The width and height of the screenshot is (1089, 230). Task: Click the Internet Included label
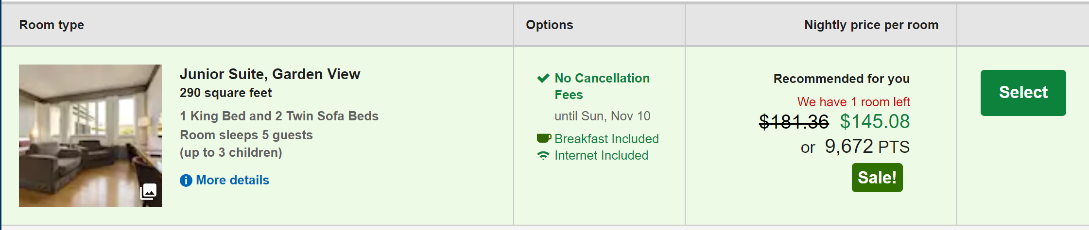[x=601, y=155]
